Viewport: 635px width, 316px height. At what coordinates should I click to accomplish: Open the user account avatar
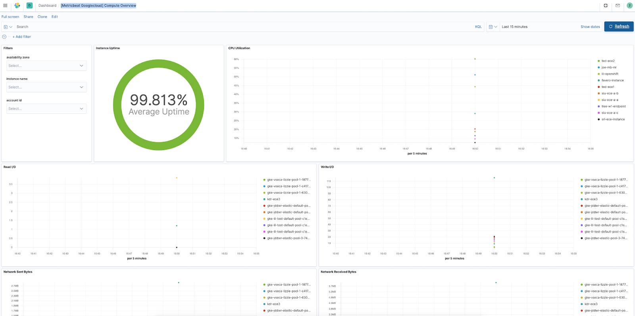click(629, 6)
